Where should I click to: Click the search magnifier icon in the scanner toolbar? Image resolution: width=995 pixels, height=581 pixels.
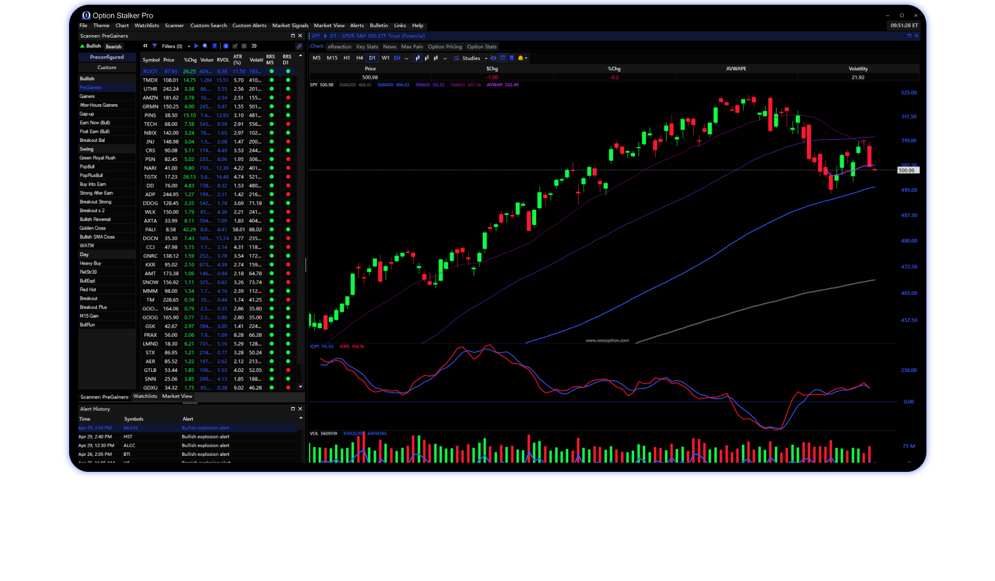205,46
